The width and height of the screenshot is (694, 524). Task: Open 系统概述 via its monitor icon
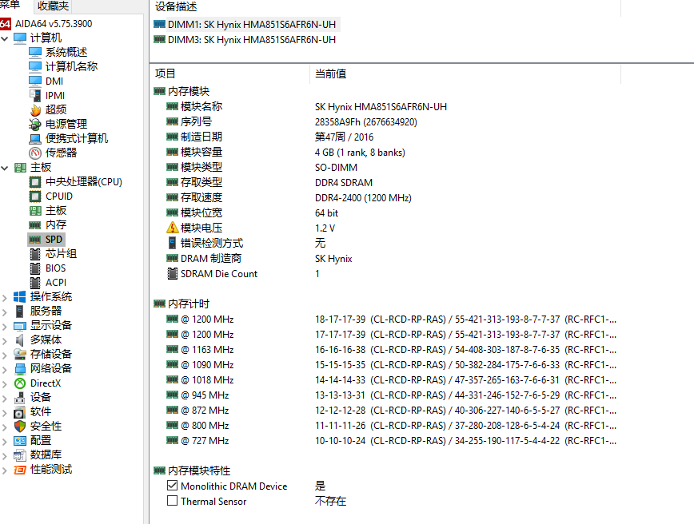pos(35,52)
